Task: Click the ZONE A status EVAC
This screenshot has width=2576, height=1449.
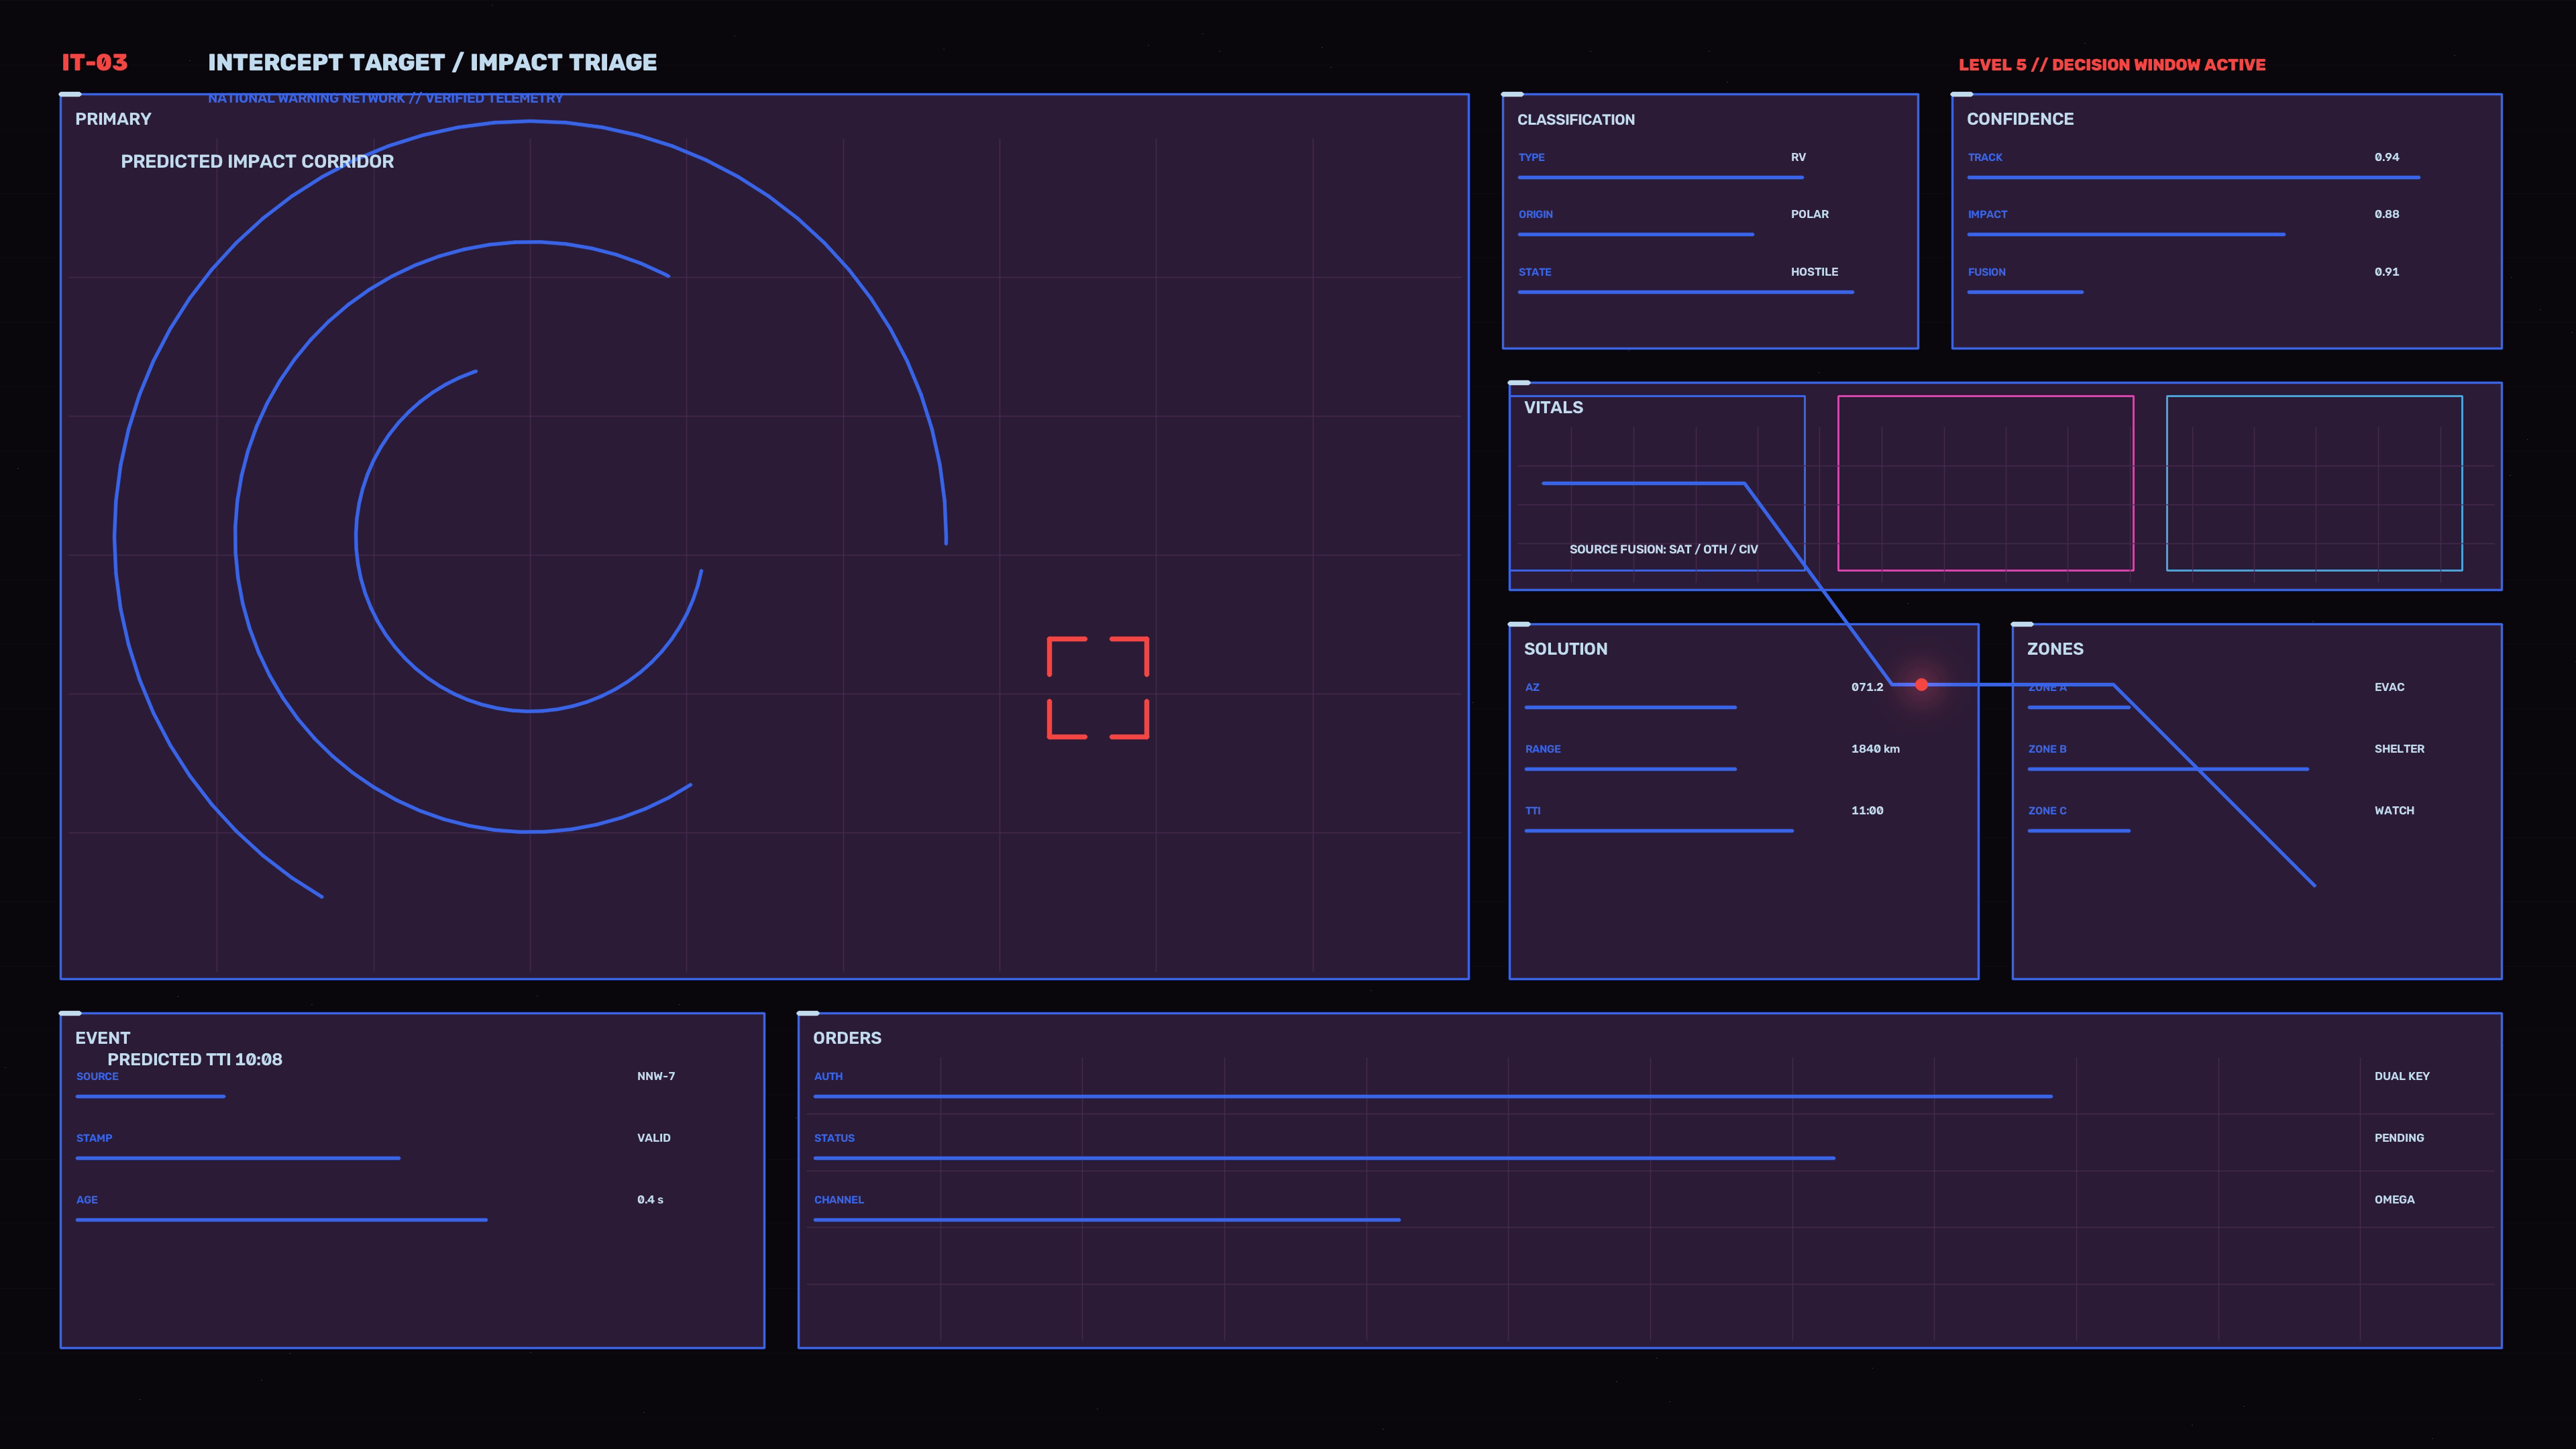Action: pos(2389,687)
